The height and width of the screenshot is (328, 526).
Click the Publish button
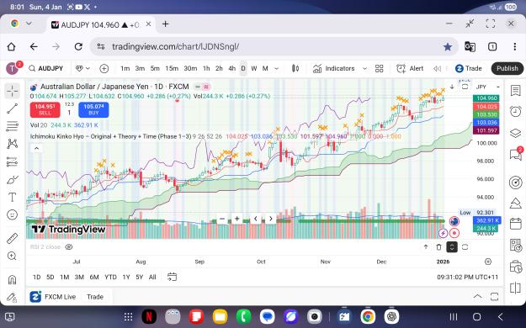(x=507, y=68)
